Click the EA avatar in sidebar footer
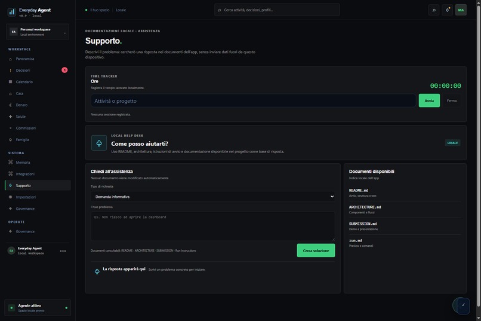This screenshot has height=321, width=481. (11, 250)
